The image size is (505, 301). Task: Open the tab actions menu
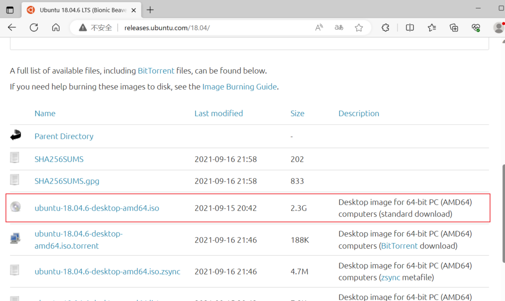pyautogui.click(x=10, y=10)
